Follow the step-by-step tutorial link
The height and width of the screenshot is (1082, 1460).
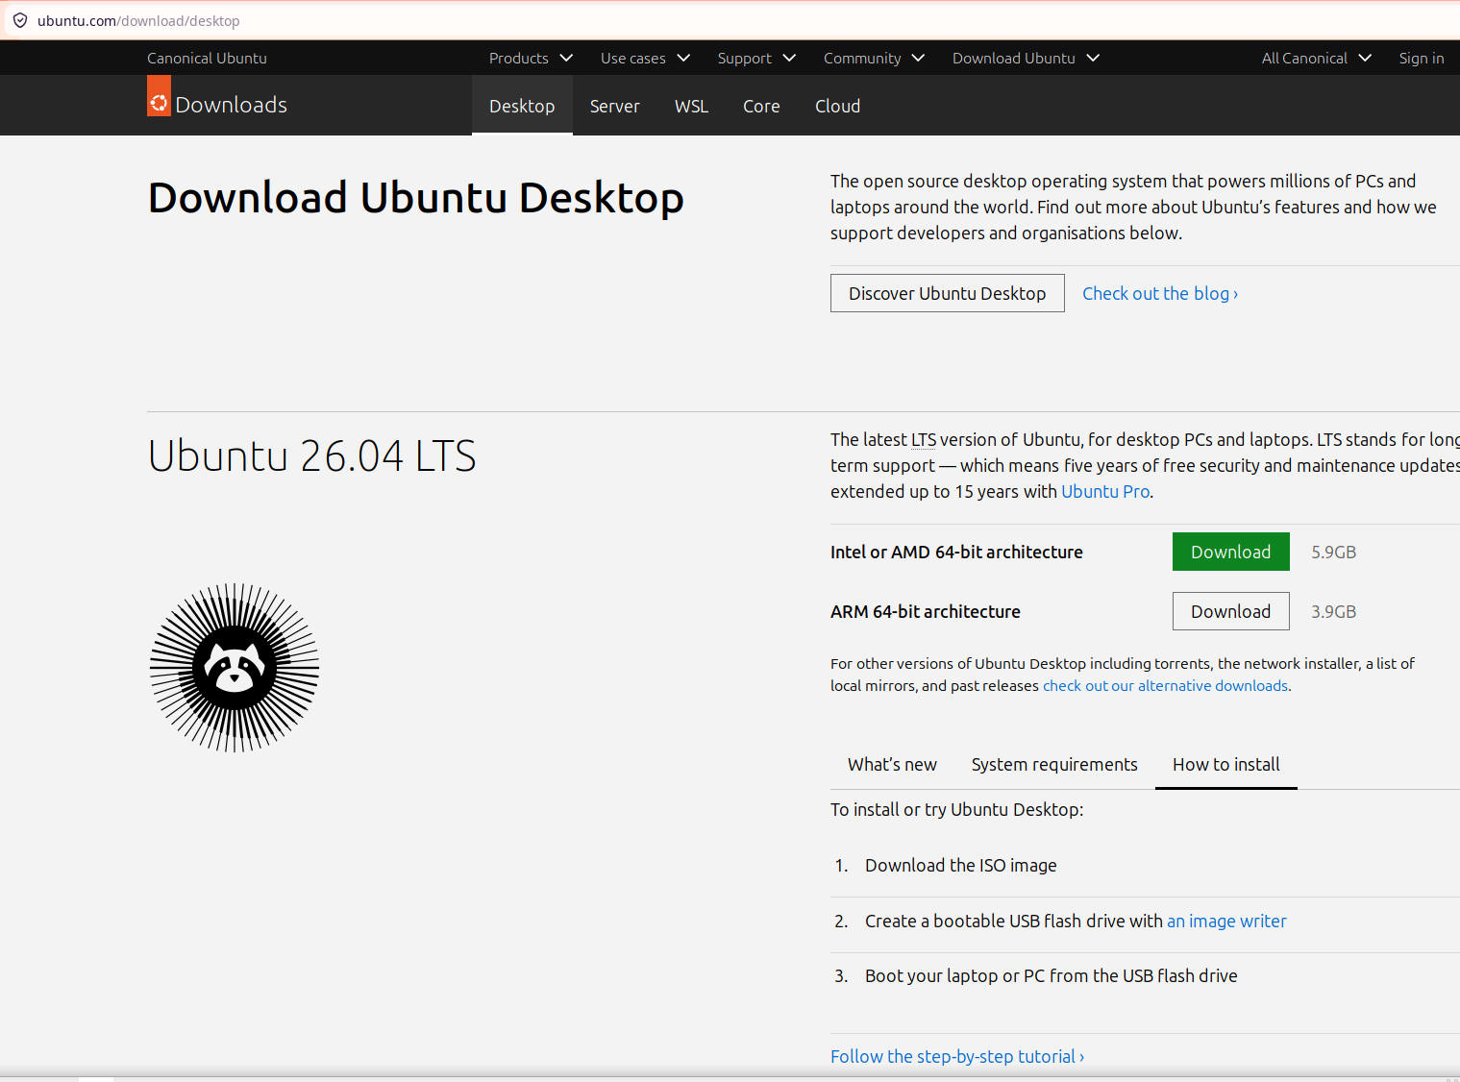(x=957, y=1056)
